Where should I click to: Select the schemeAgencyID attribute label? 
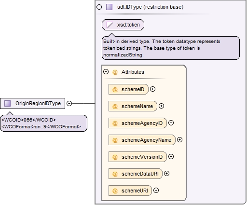click(x=142, y=123)
